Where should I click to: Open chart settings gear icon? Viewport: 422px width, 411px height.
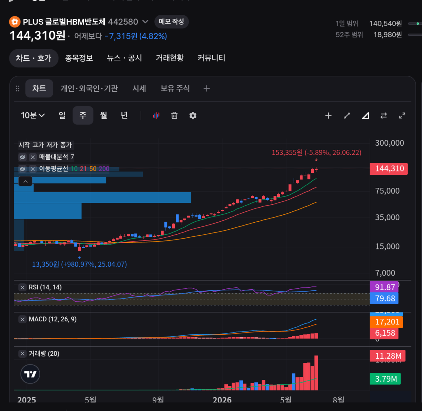pos(193,116)
